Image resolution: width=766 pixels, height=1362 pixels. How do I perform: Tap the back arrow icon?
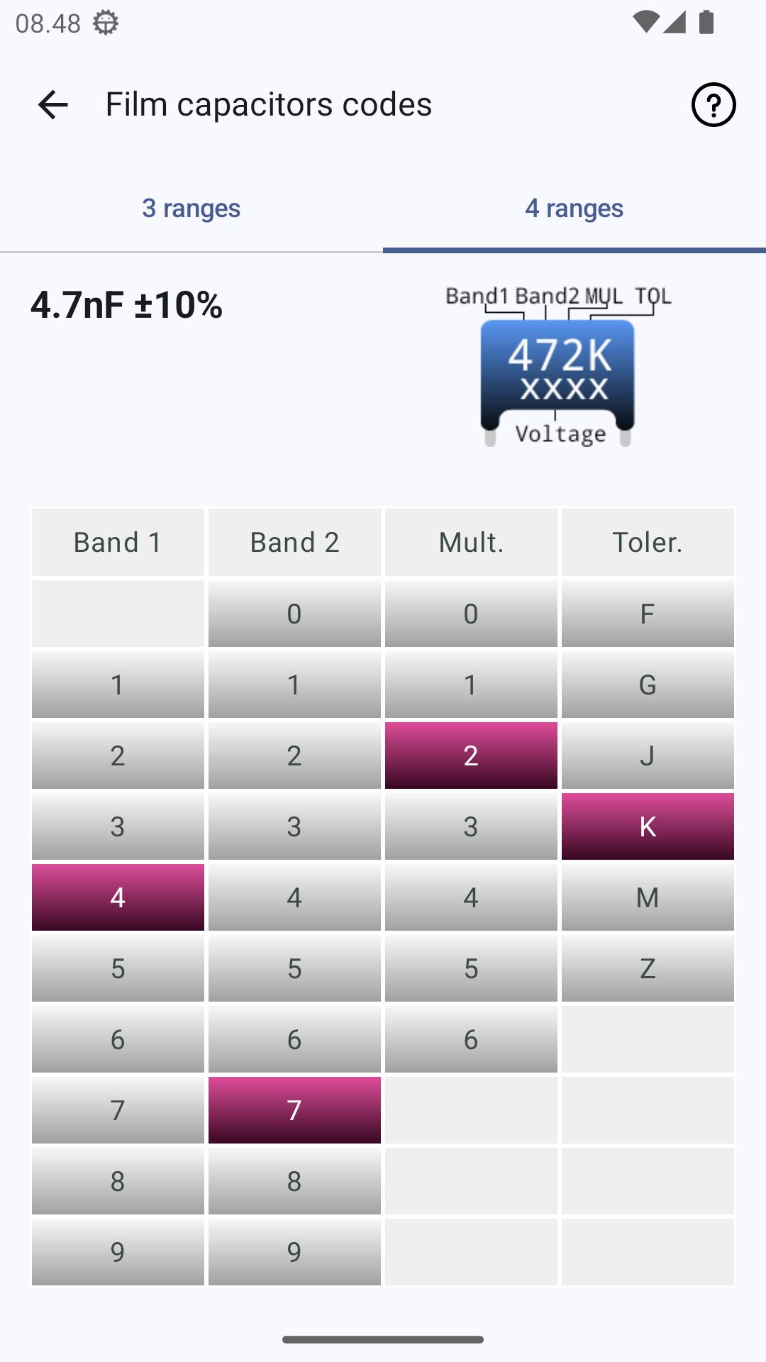52,105
